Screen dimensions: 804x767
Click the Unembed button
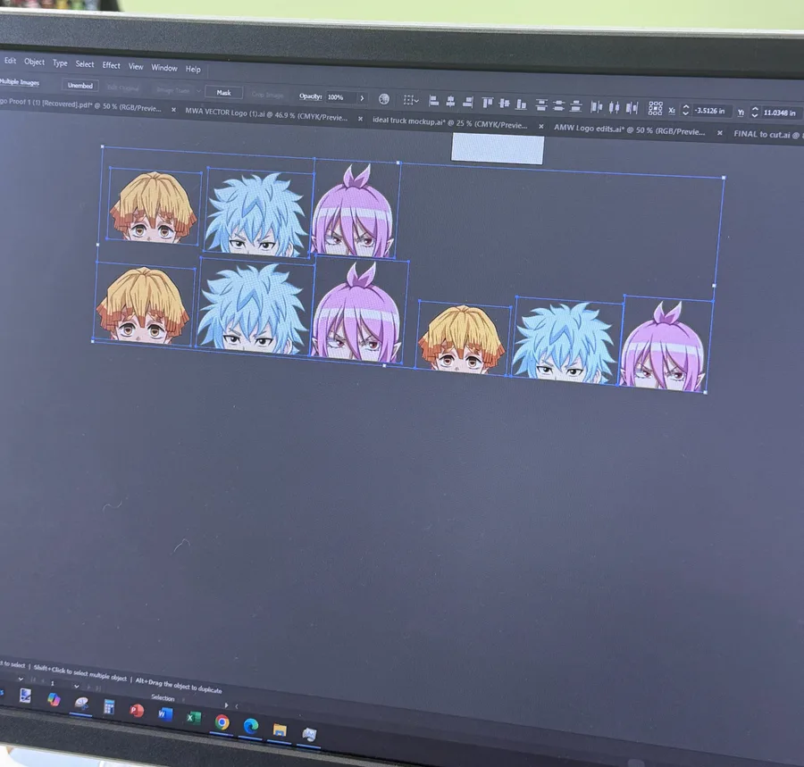click(80, 86)
